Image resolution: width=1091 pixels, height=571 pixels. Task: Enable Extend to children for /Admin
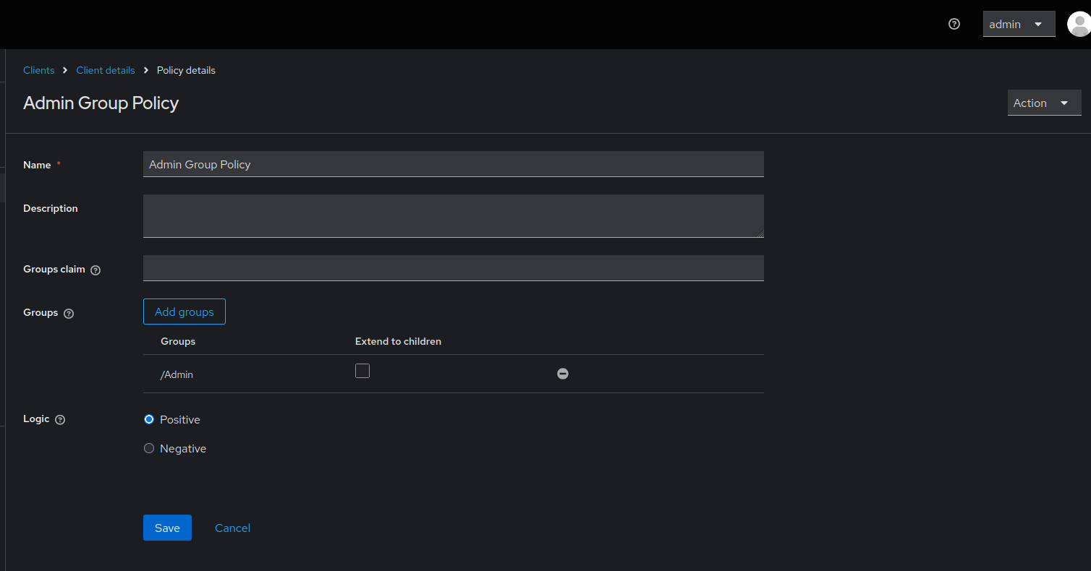pyautogui.click(x=362, y=370)
